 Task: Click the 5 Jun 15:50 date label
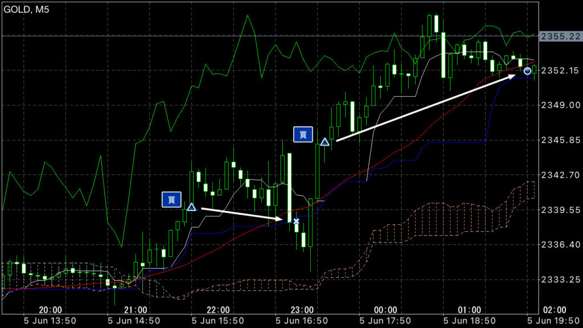point(217,321)
